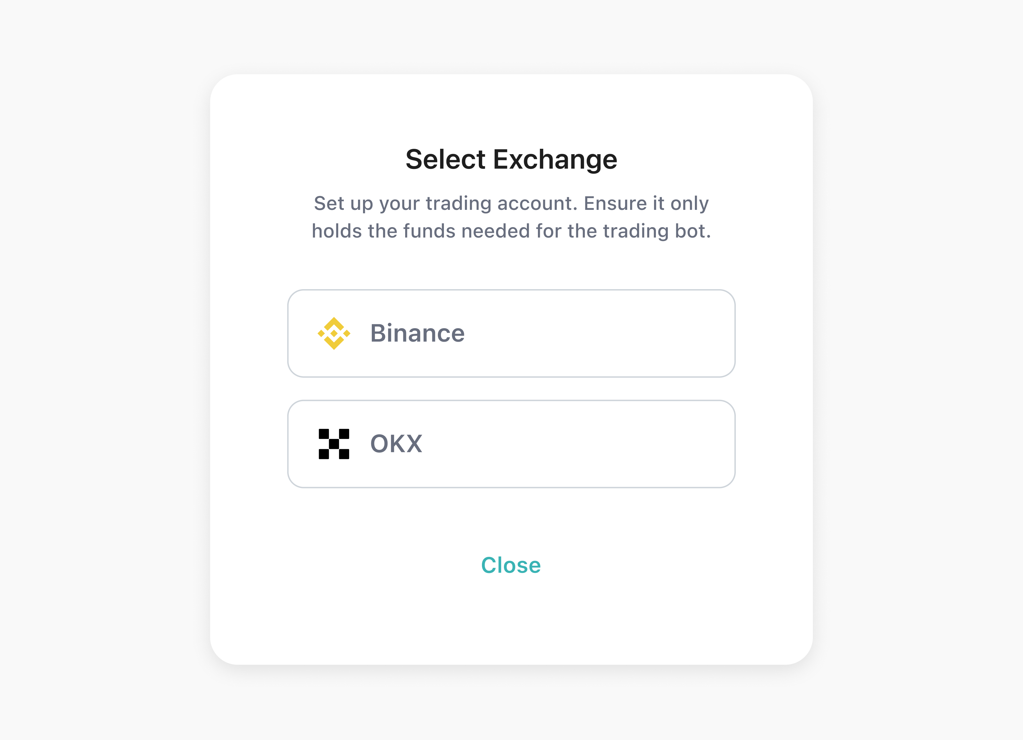Viewport: 1023px width, 740px height.
Task: Tap the Binance diamond-shaped icon
Action: click(x=334, y=334)
